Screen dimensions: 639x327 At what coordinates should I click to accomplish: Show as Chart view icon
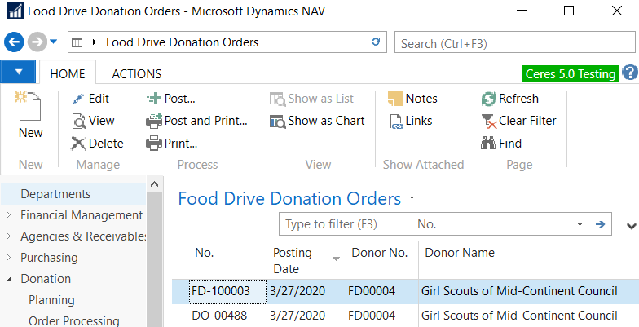(277, 121)
